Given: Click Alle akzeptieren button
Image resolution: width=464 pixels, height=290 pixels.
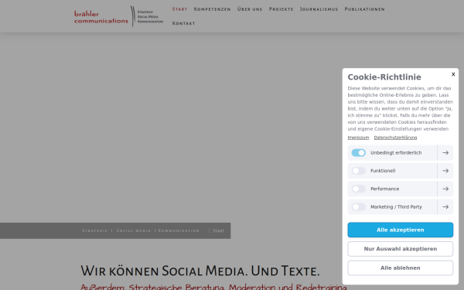Looking at the screenshot, I should (x=400, y=230).
